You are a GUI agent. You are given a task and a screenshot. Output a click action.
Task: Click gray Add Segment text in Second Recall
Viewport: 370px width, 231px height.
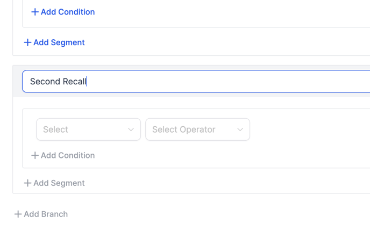point(59,183)
